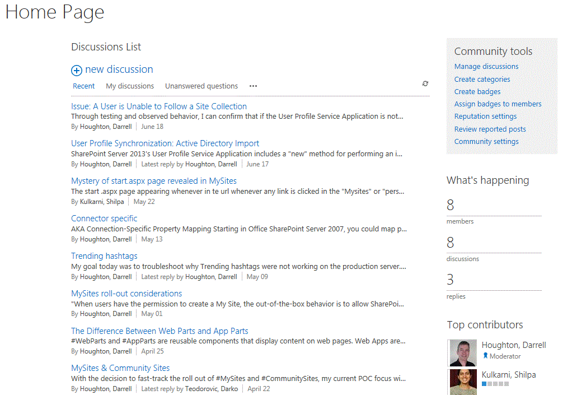Click the 'April 25' date text
Viewport: 572px width, 395px height.
point(152,351)
